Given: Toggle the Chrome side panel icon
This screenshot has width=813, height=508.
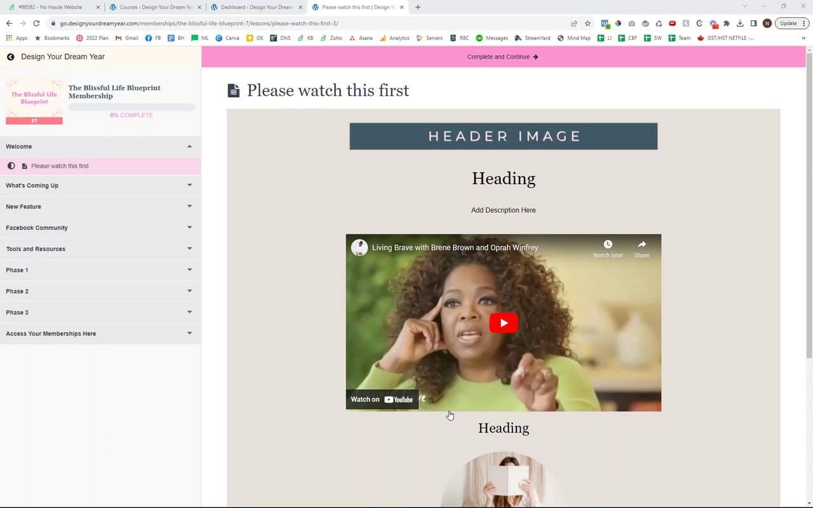Looking at the screenshot, I should [753, 23].
